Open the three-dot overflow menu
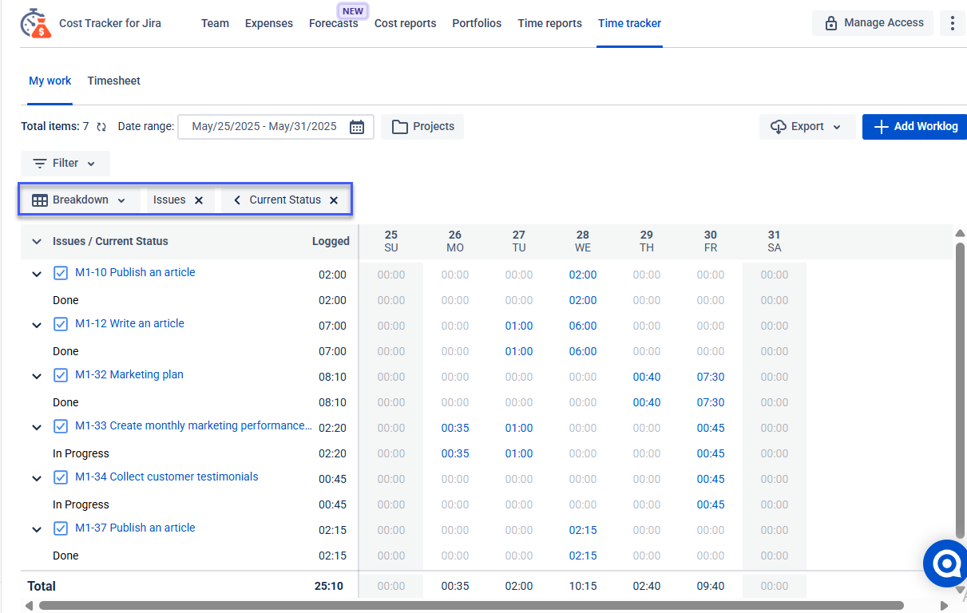Image resolution: width=967 pixels, height=613 pixels. click(x=952, y=23)
